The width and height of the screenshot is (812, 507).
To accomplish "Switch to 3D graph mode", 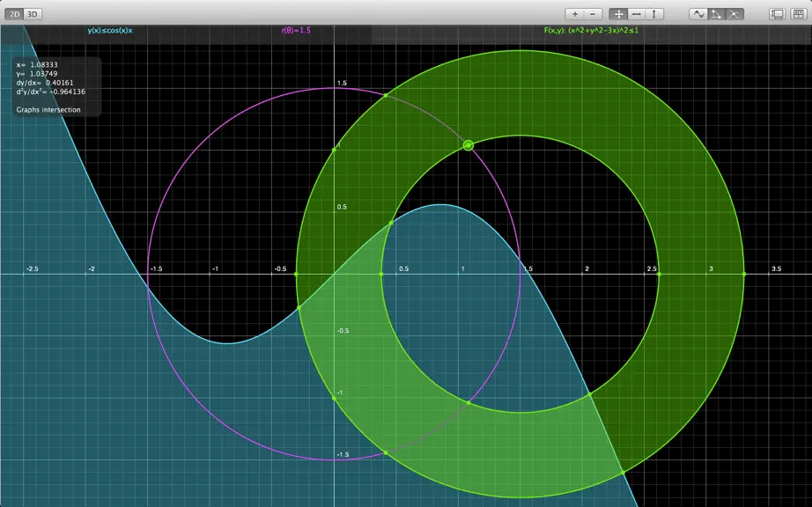I will (33, 14).
